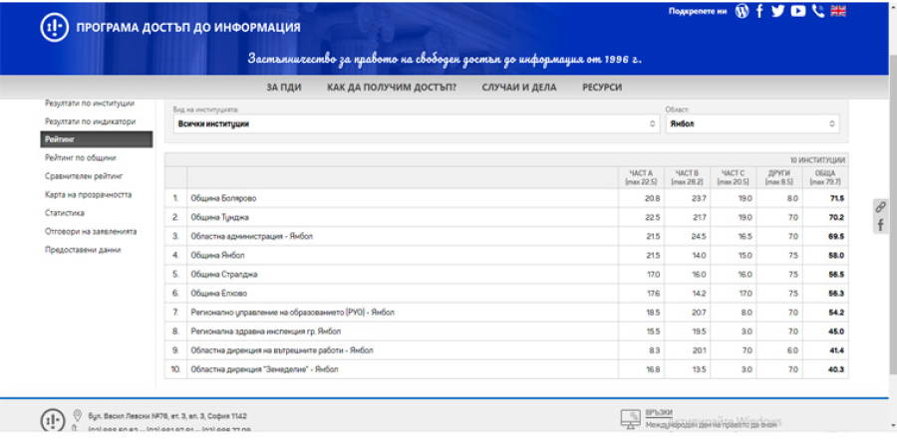Open the 'Община Болярово' table row
This screenshot has height=442, width=897.
coord(221,198)
